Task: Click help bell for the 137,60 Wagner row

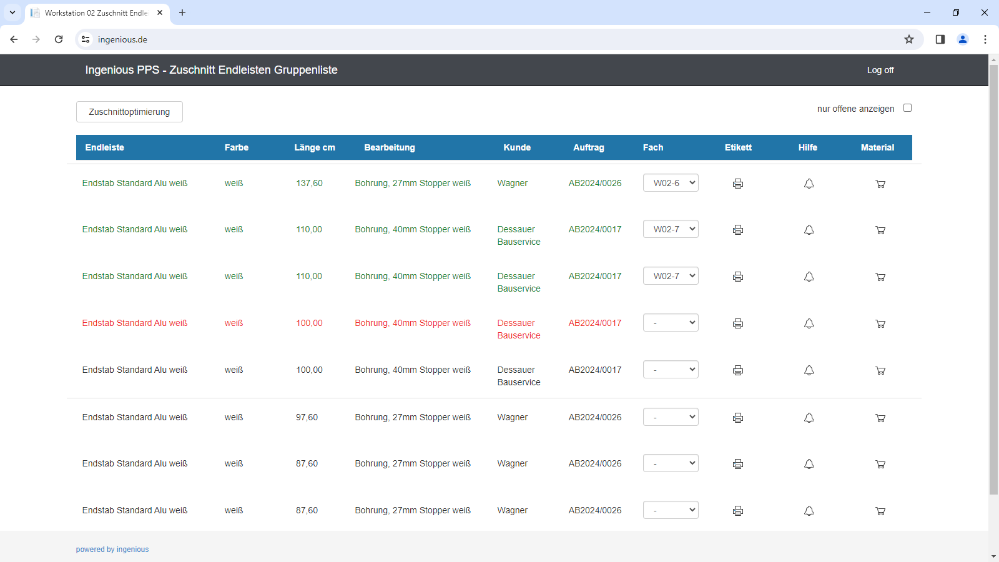Action: 809,184
